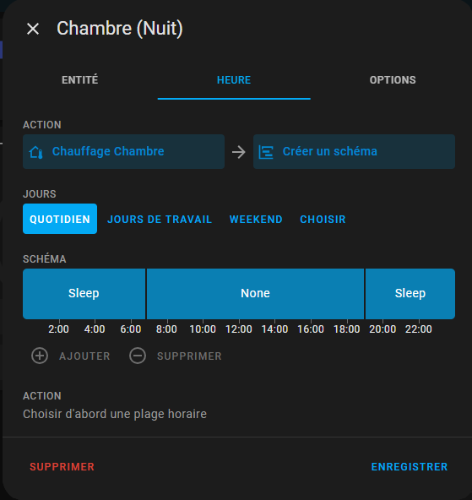The image size is (472, 500).
Task: Switch to the Entité tab
Action: coord(80,80)
